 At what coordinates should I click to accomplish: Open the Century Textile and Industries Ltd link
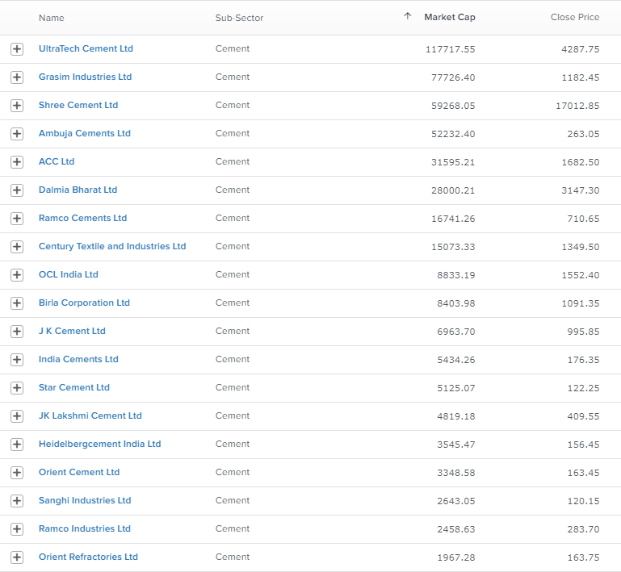[112, 246]
